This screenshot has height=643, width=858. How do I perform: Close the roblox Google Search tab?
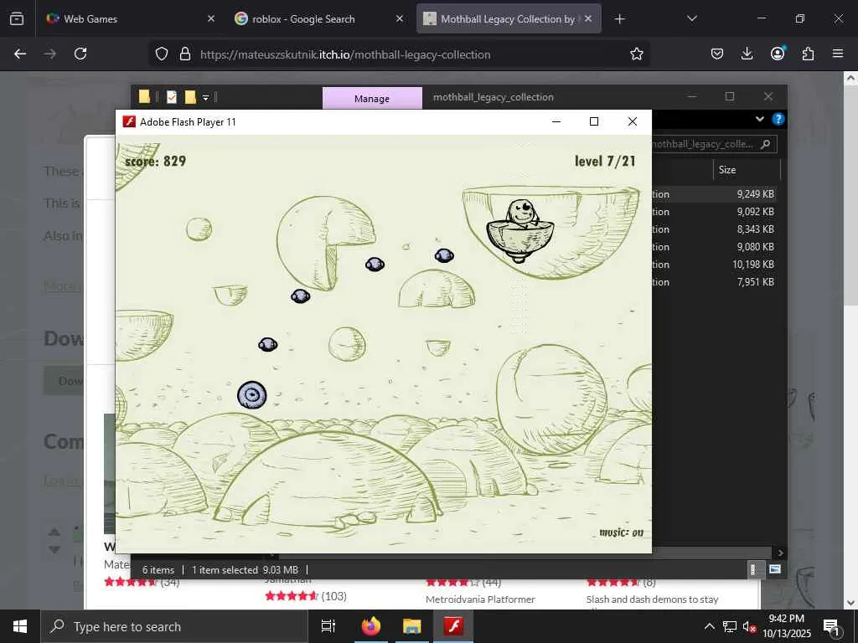click(x=400, y=18)
